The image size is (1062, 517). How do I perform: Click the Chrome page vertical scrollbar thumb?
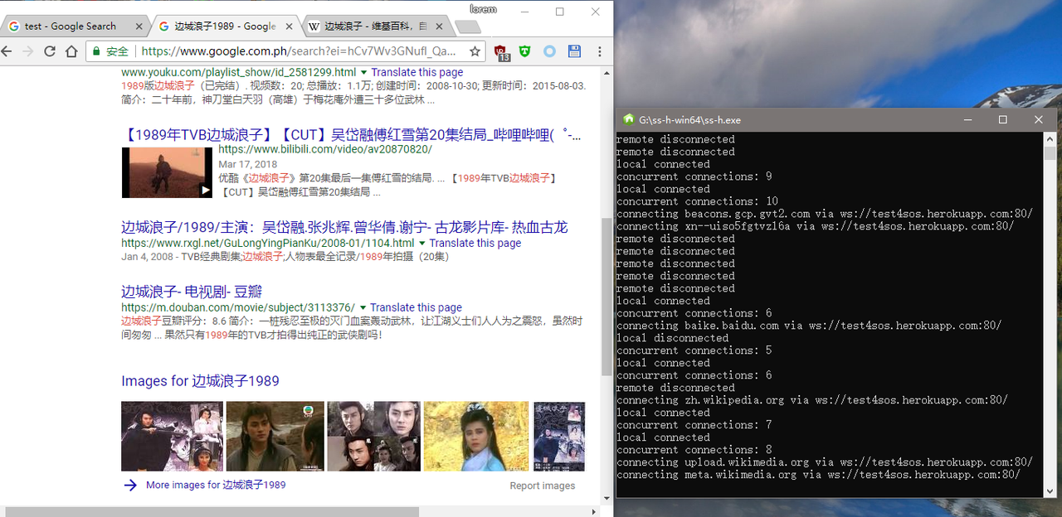(607, 297)
